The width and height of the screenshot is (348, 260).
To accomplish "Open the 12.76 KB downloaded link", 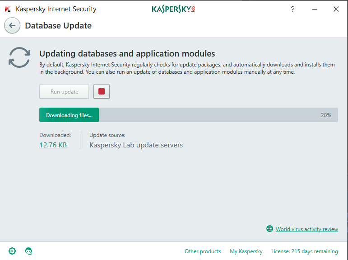I will pyautogui.click(x=53, y=145).
